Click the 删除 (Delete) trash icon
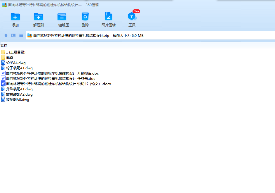This screenshot has height=193, width=275. tap(85, 16)
